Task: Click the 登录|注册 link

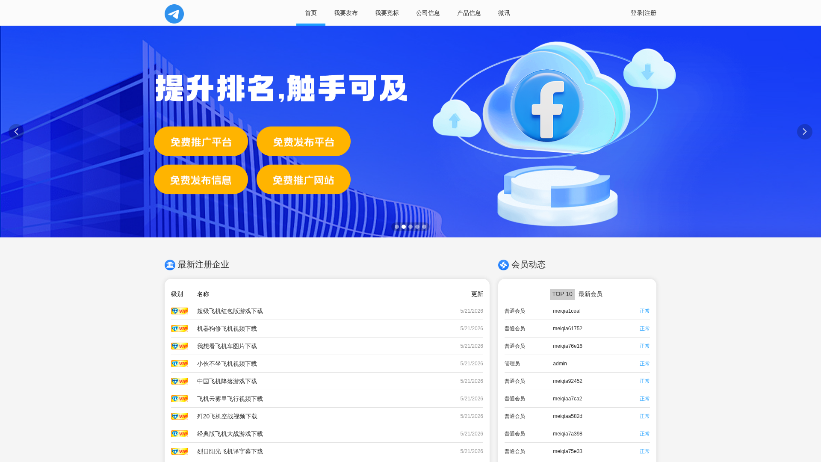Action: (644, 13)
